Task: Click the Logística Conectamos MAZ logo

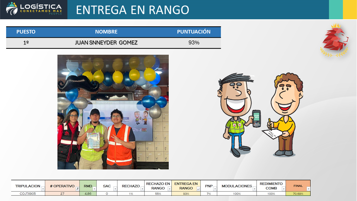Action: (34, 9)
